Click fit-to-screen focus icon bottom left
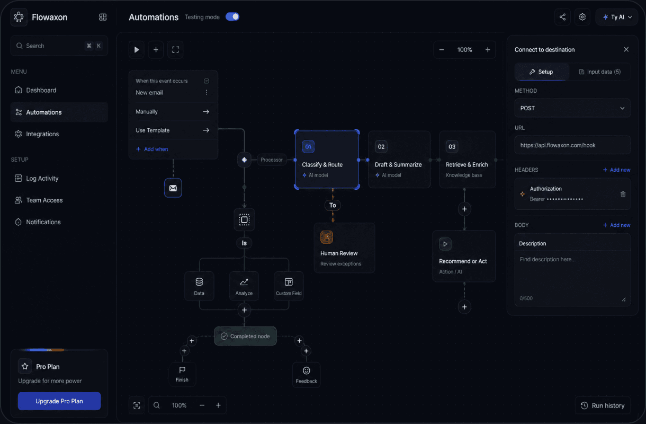The width and height of the screenshot is (646, 424). point(137,405)
